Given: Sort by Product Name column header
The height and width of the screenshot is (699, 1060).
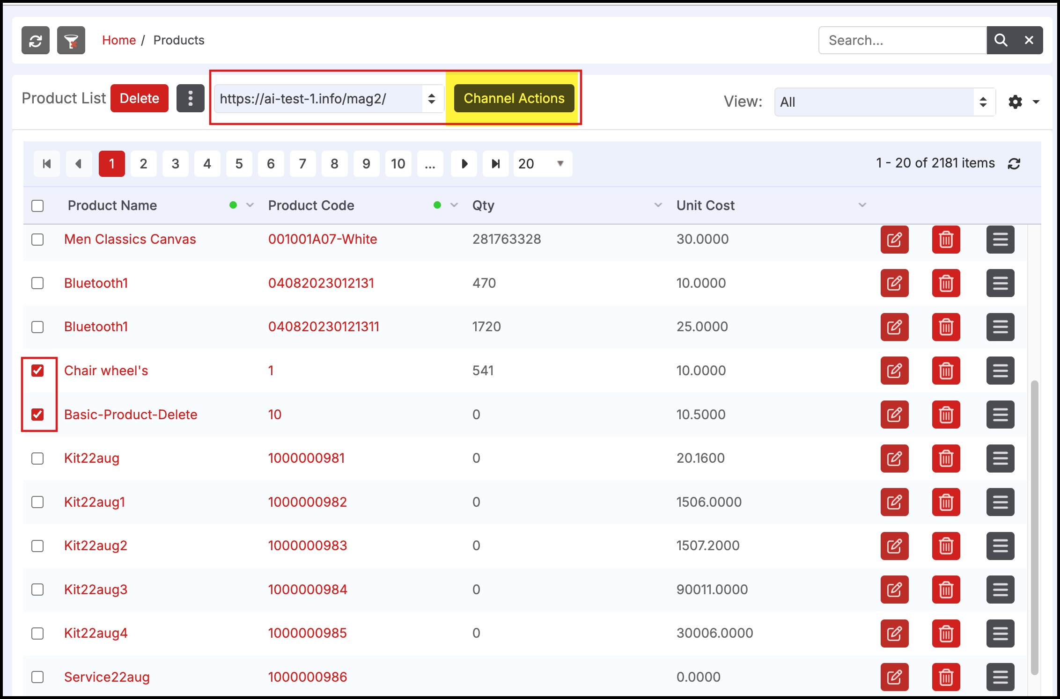Looking at the screenshot, I should pos(112,205).
